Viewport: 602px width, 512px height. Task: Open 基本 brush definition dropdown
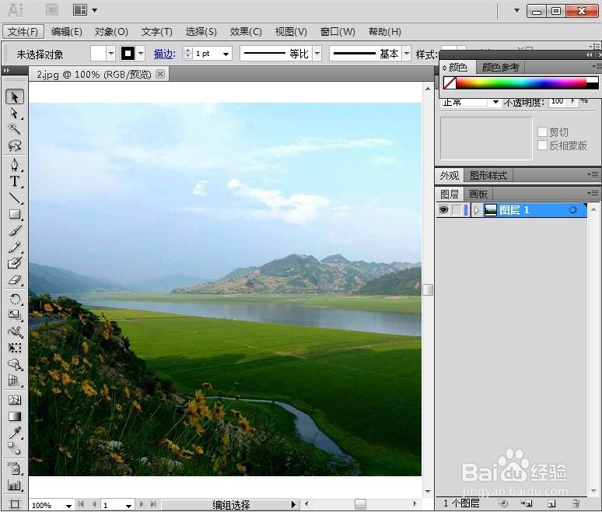pyautogui.click(x=407, y=54)
